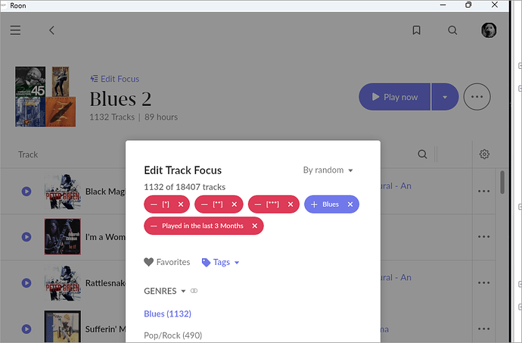Open the Rattlesnake album artwork
The height and width of the screenshot is (343, 522).
pos(63,283)
